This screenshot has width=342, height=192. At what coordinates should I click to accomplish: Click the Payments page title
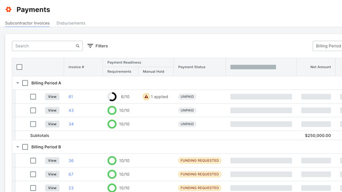pyautogui.click(x=33, y=10)
